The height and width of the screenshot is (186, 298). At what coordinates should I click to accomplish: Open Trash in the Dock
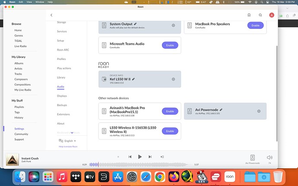[x=278, y=177]
